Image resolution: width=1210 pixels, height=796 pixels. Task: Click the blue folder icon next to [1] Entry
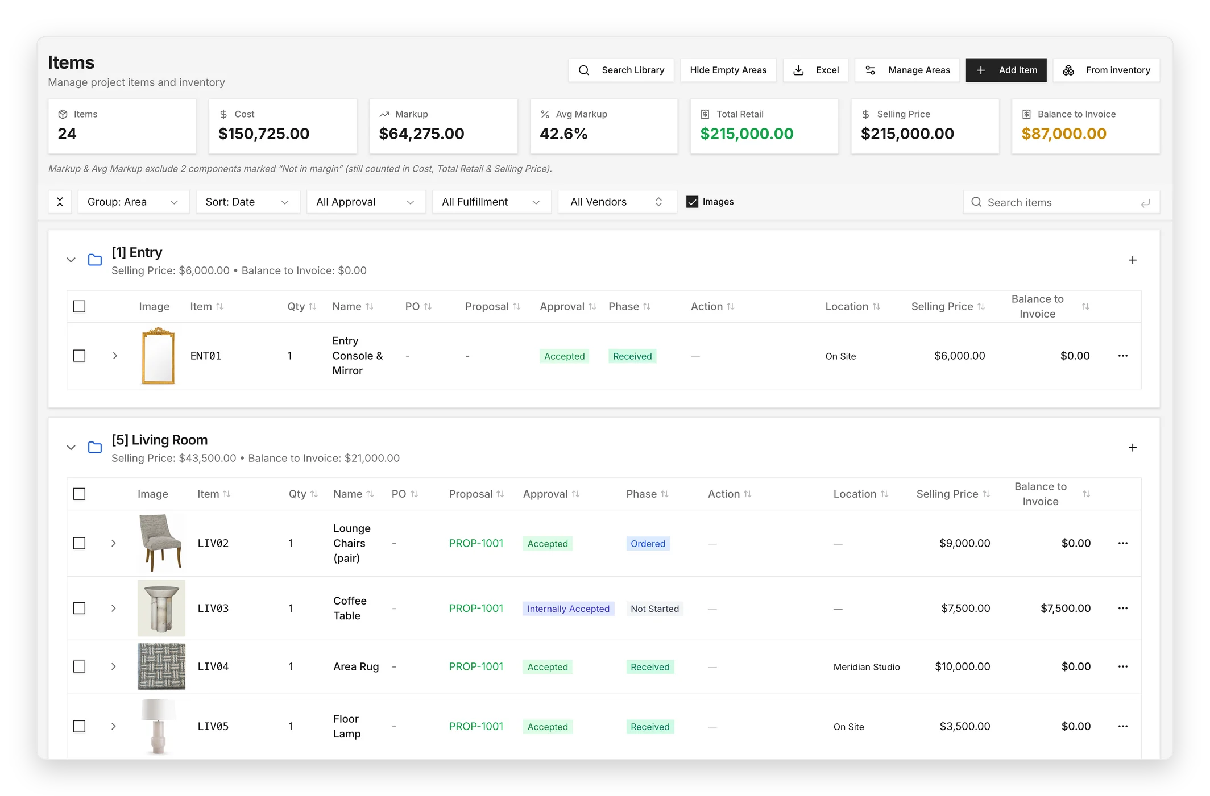tap(95, 260)
